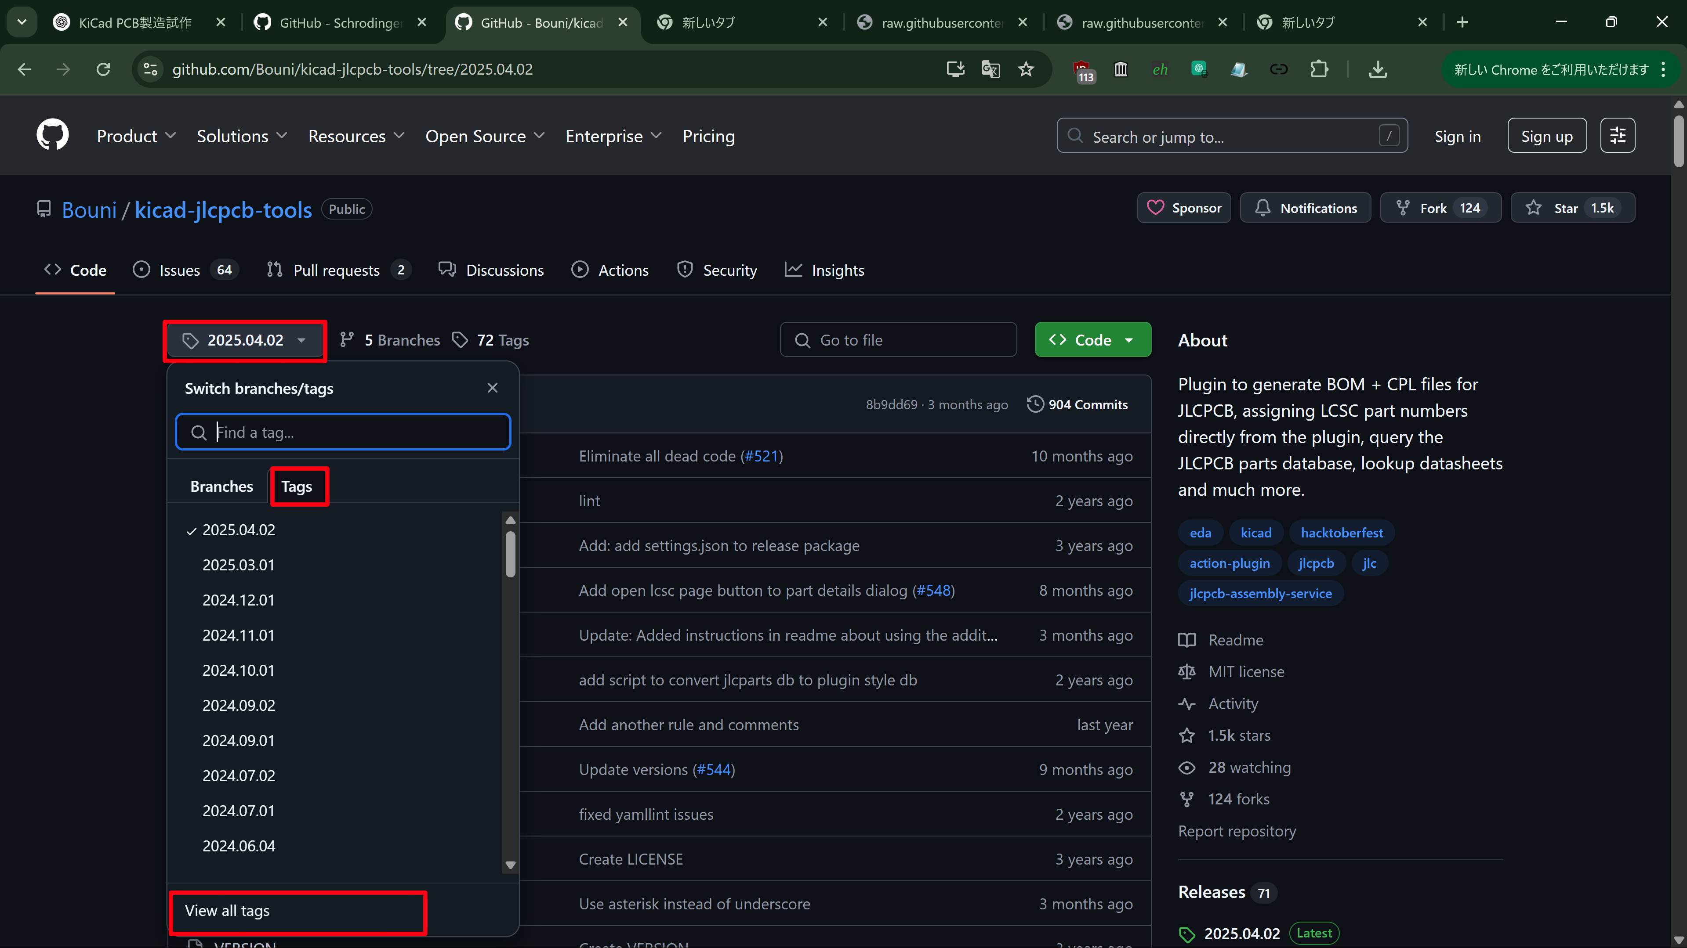This screenshot has width=1687, height=948.
Task: View 28 watching link
Action: (x=1235, y=768)
